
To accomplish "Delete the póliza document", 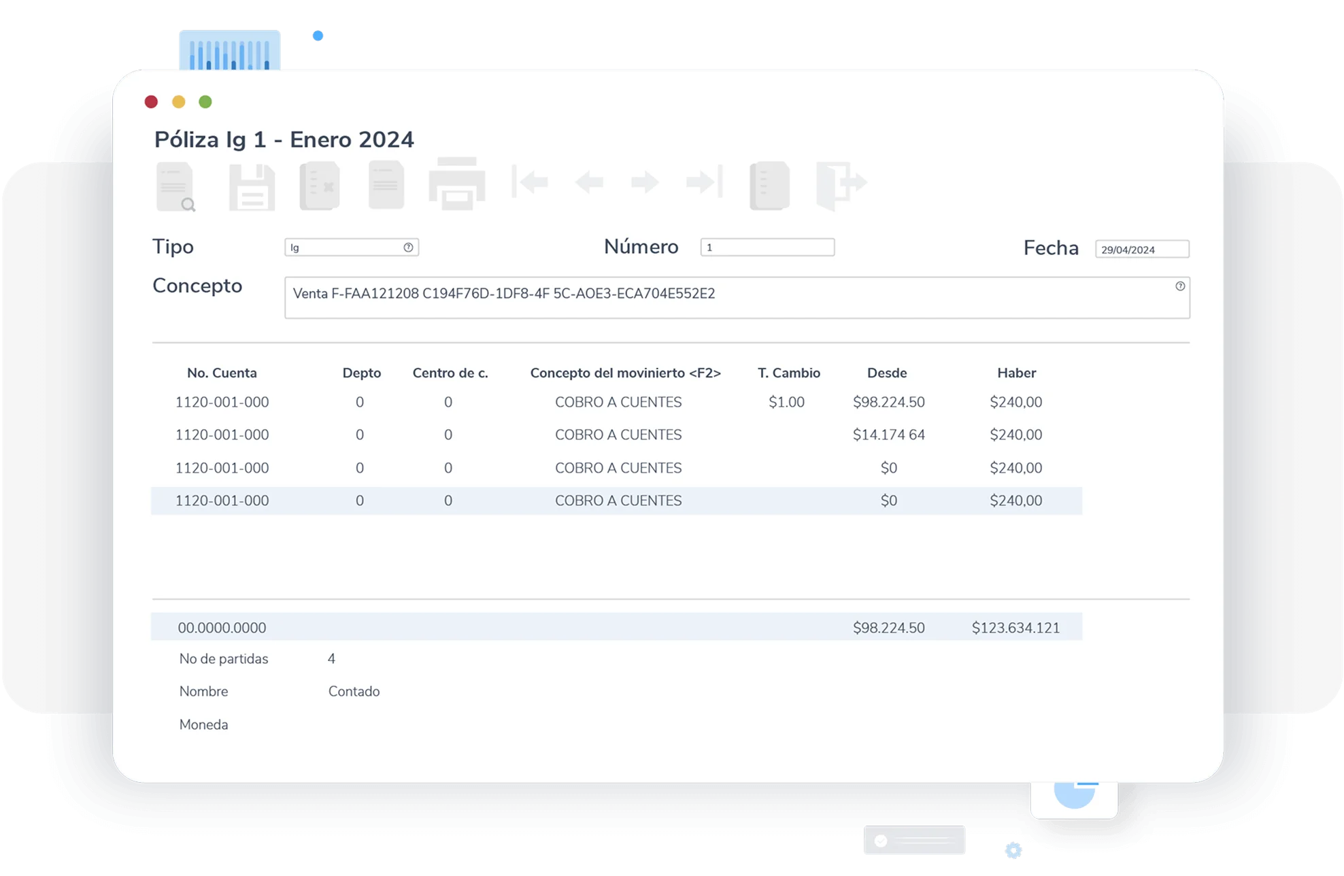I will pos(320,185).
